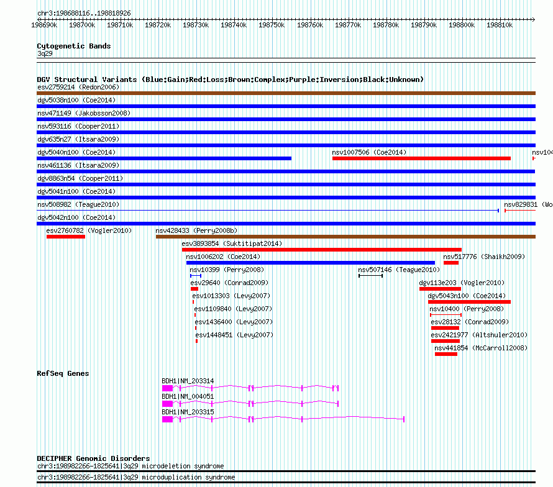Select the nsv507146 (Teague2010) black bracket
The height and width of the screenshot is (487, 553).
(371, 276)
